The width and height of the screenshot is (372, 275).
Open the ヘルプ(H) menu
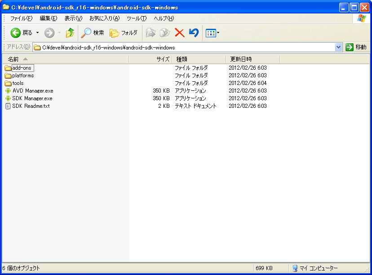(164, 18)
